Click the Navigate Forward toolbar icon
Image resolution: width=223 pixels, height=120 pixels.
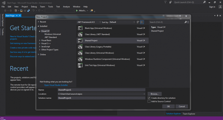11,11
